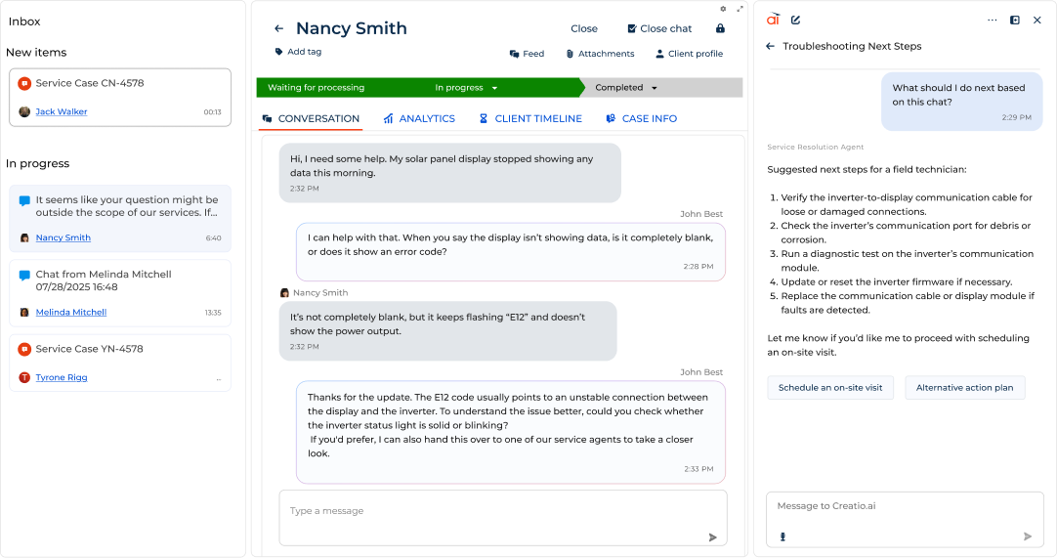The height and width of the screenshot is (558, 1057).
Task: Add a tag to the chat
Action: [298, 52]
